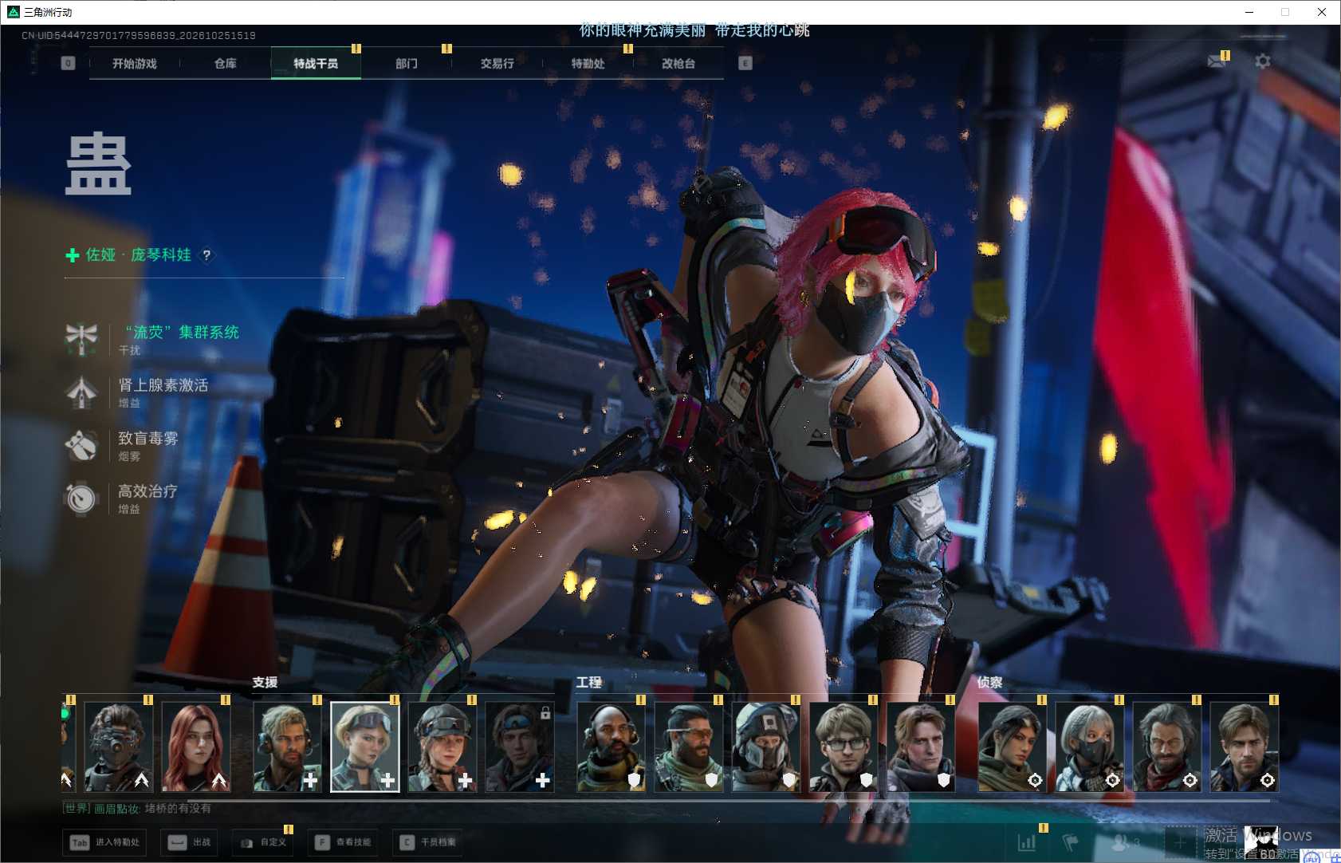This screenshot has width=1341, height=863.
Task: Click the flag icon in bottom bar
Action: (1071, 842)
